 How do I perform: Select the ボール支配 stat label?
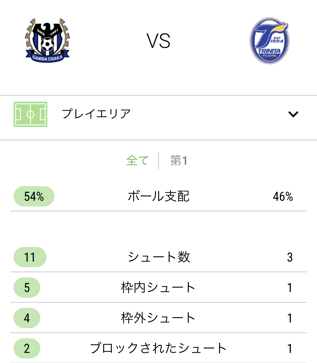pos(158,196)
